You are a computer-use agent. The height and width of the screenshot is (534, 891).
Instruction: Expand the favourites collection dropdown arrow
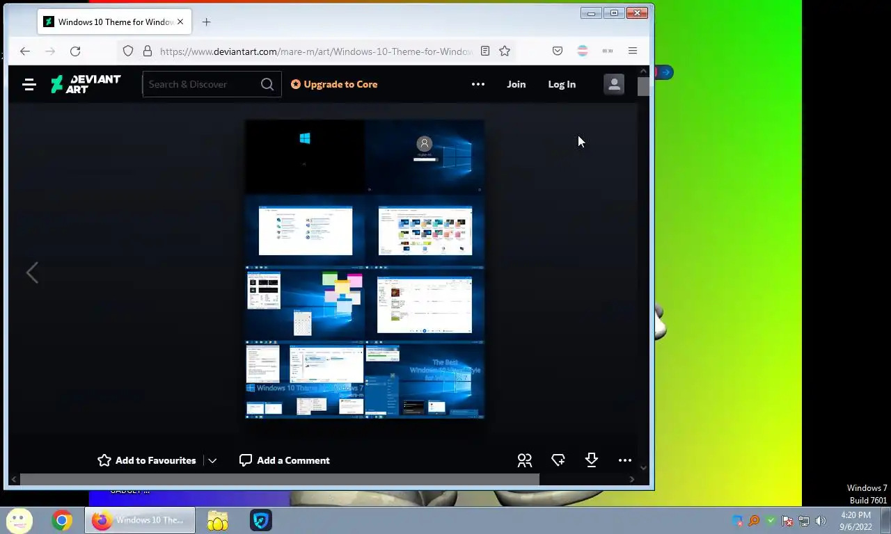pos(212,460)
